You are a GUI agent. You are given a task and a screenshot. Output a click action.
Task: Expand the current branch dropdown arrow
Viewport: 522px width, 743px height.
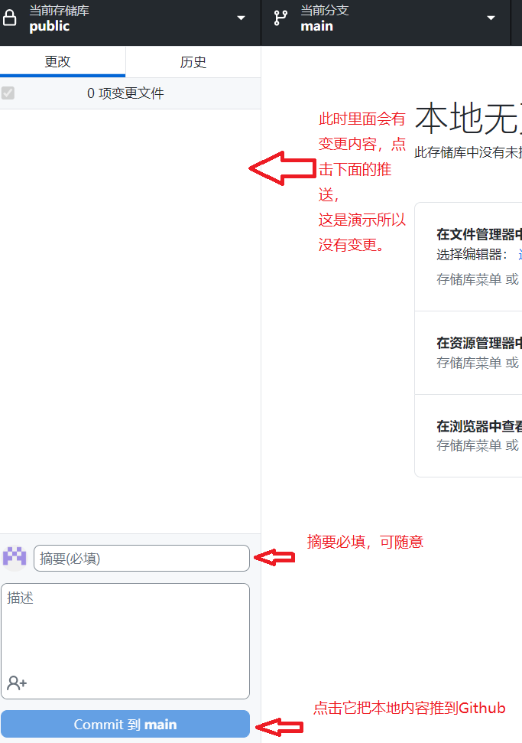tap(491, 18)
